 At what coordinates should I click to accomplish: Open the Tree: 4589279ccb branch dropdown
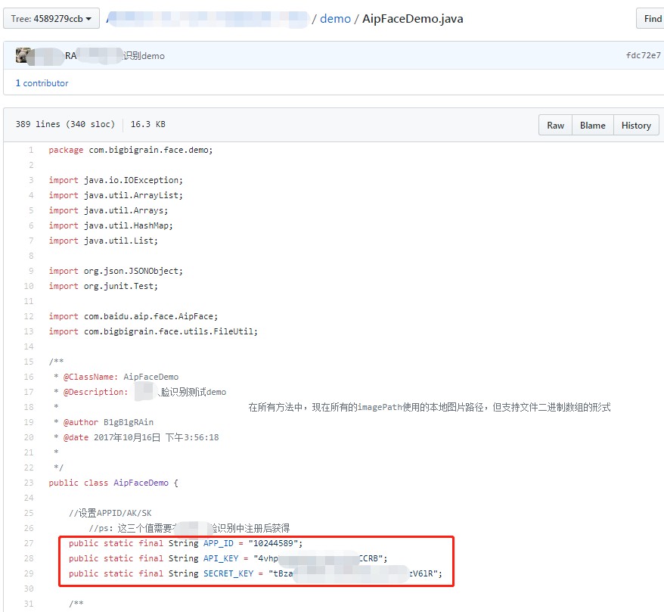point(51,19)
